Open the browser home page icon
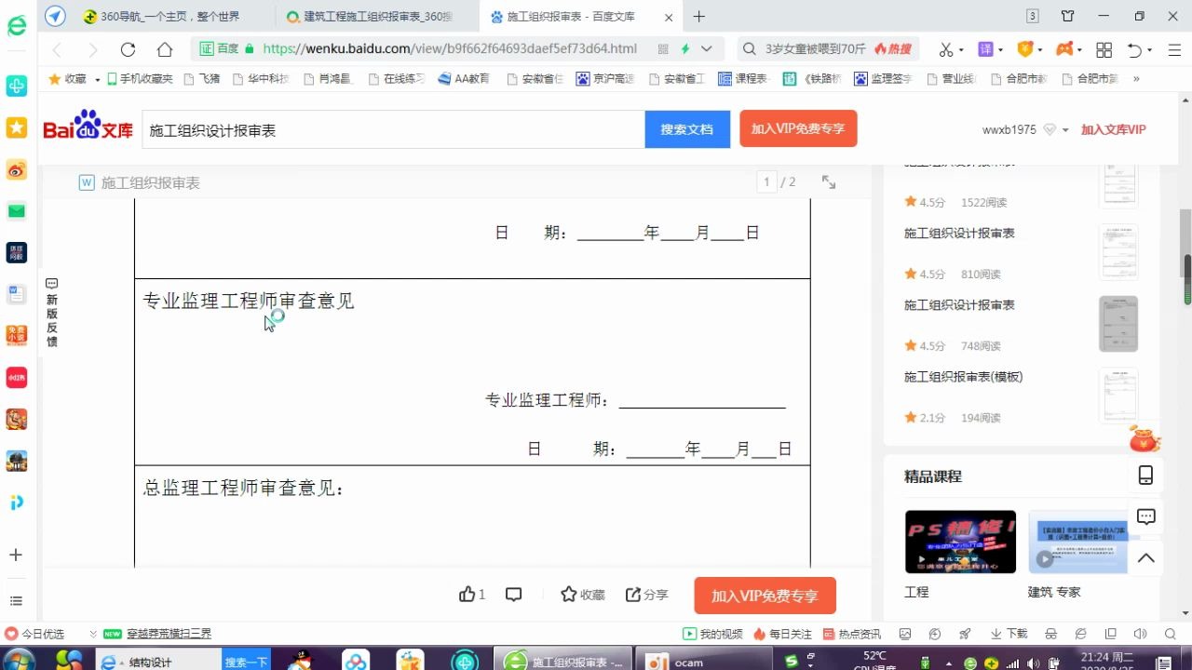This screenshot has height=670, width=1192. [165, 49]
